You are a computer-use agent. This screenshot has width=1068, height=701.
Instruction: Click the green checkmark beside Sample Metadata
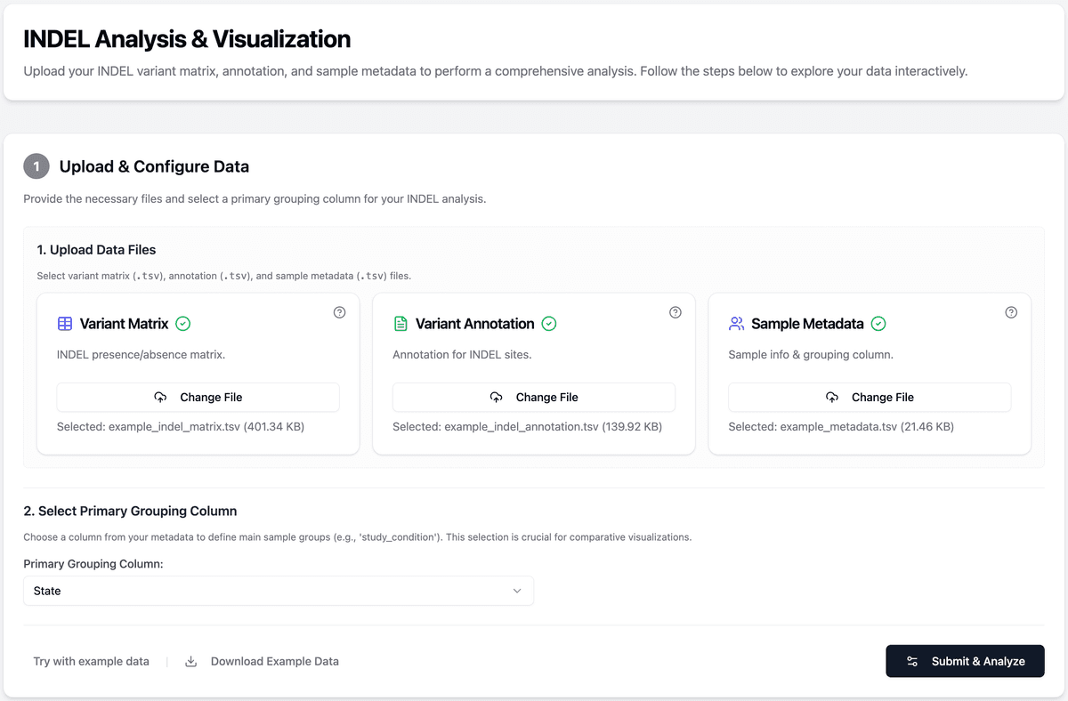click(x=878, y=324)
